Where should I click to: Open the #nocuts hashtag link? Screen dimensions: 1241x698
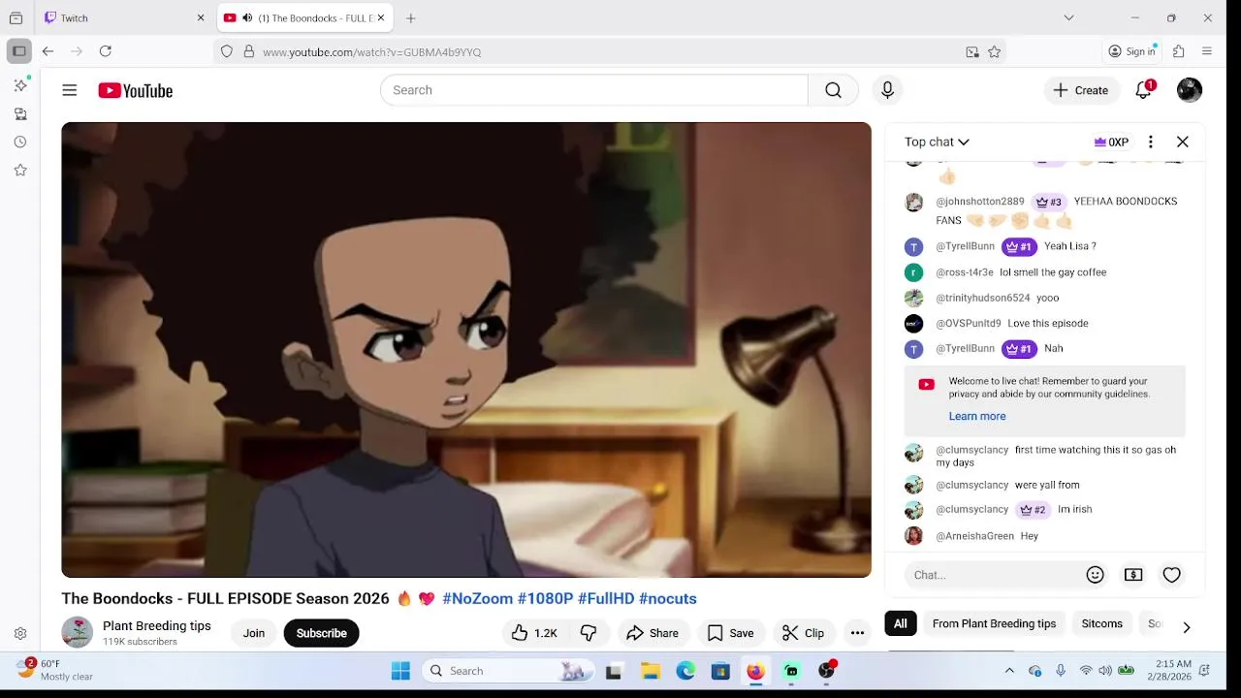[668, 598]
